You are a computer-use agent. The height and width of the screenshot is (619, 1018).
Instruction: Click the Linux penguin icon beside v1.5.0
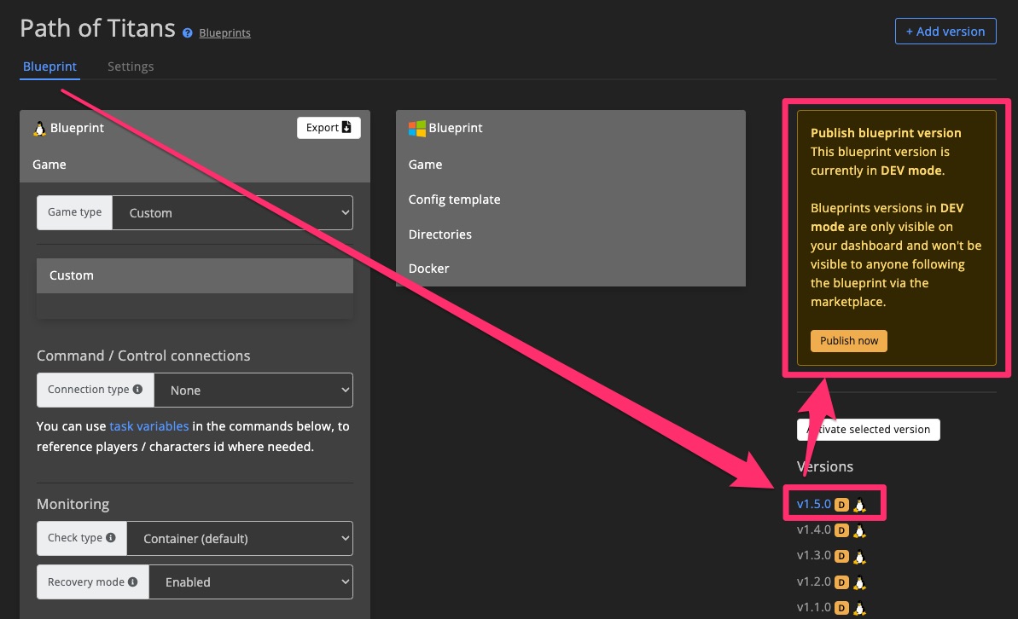[859, 504]
